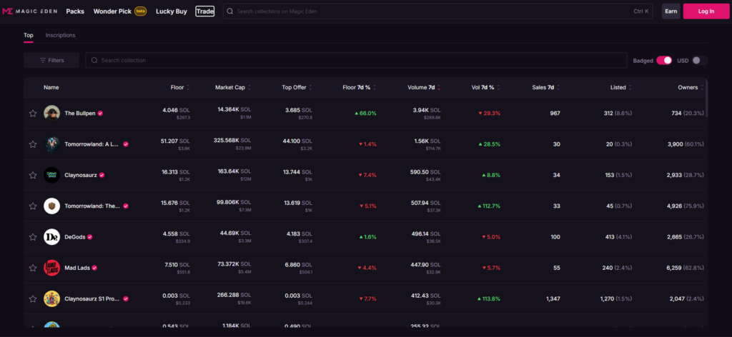Sort by Top Offer column
The width and height of the screenshot is (732, 337).
click(297, 87)
